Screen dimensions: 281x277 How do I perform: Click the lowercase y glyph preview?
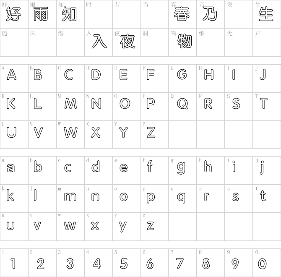pyautogui.click(x=123, y=227)
